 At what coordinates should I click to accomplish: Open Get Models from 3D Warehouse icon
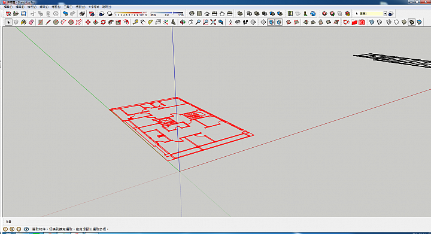coord(324,13)
